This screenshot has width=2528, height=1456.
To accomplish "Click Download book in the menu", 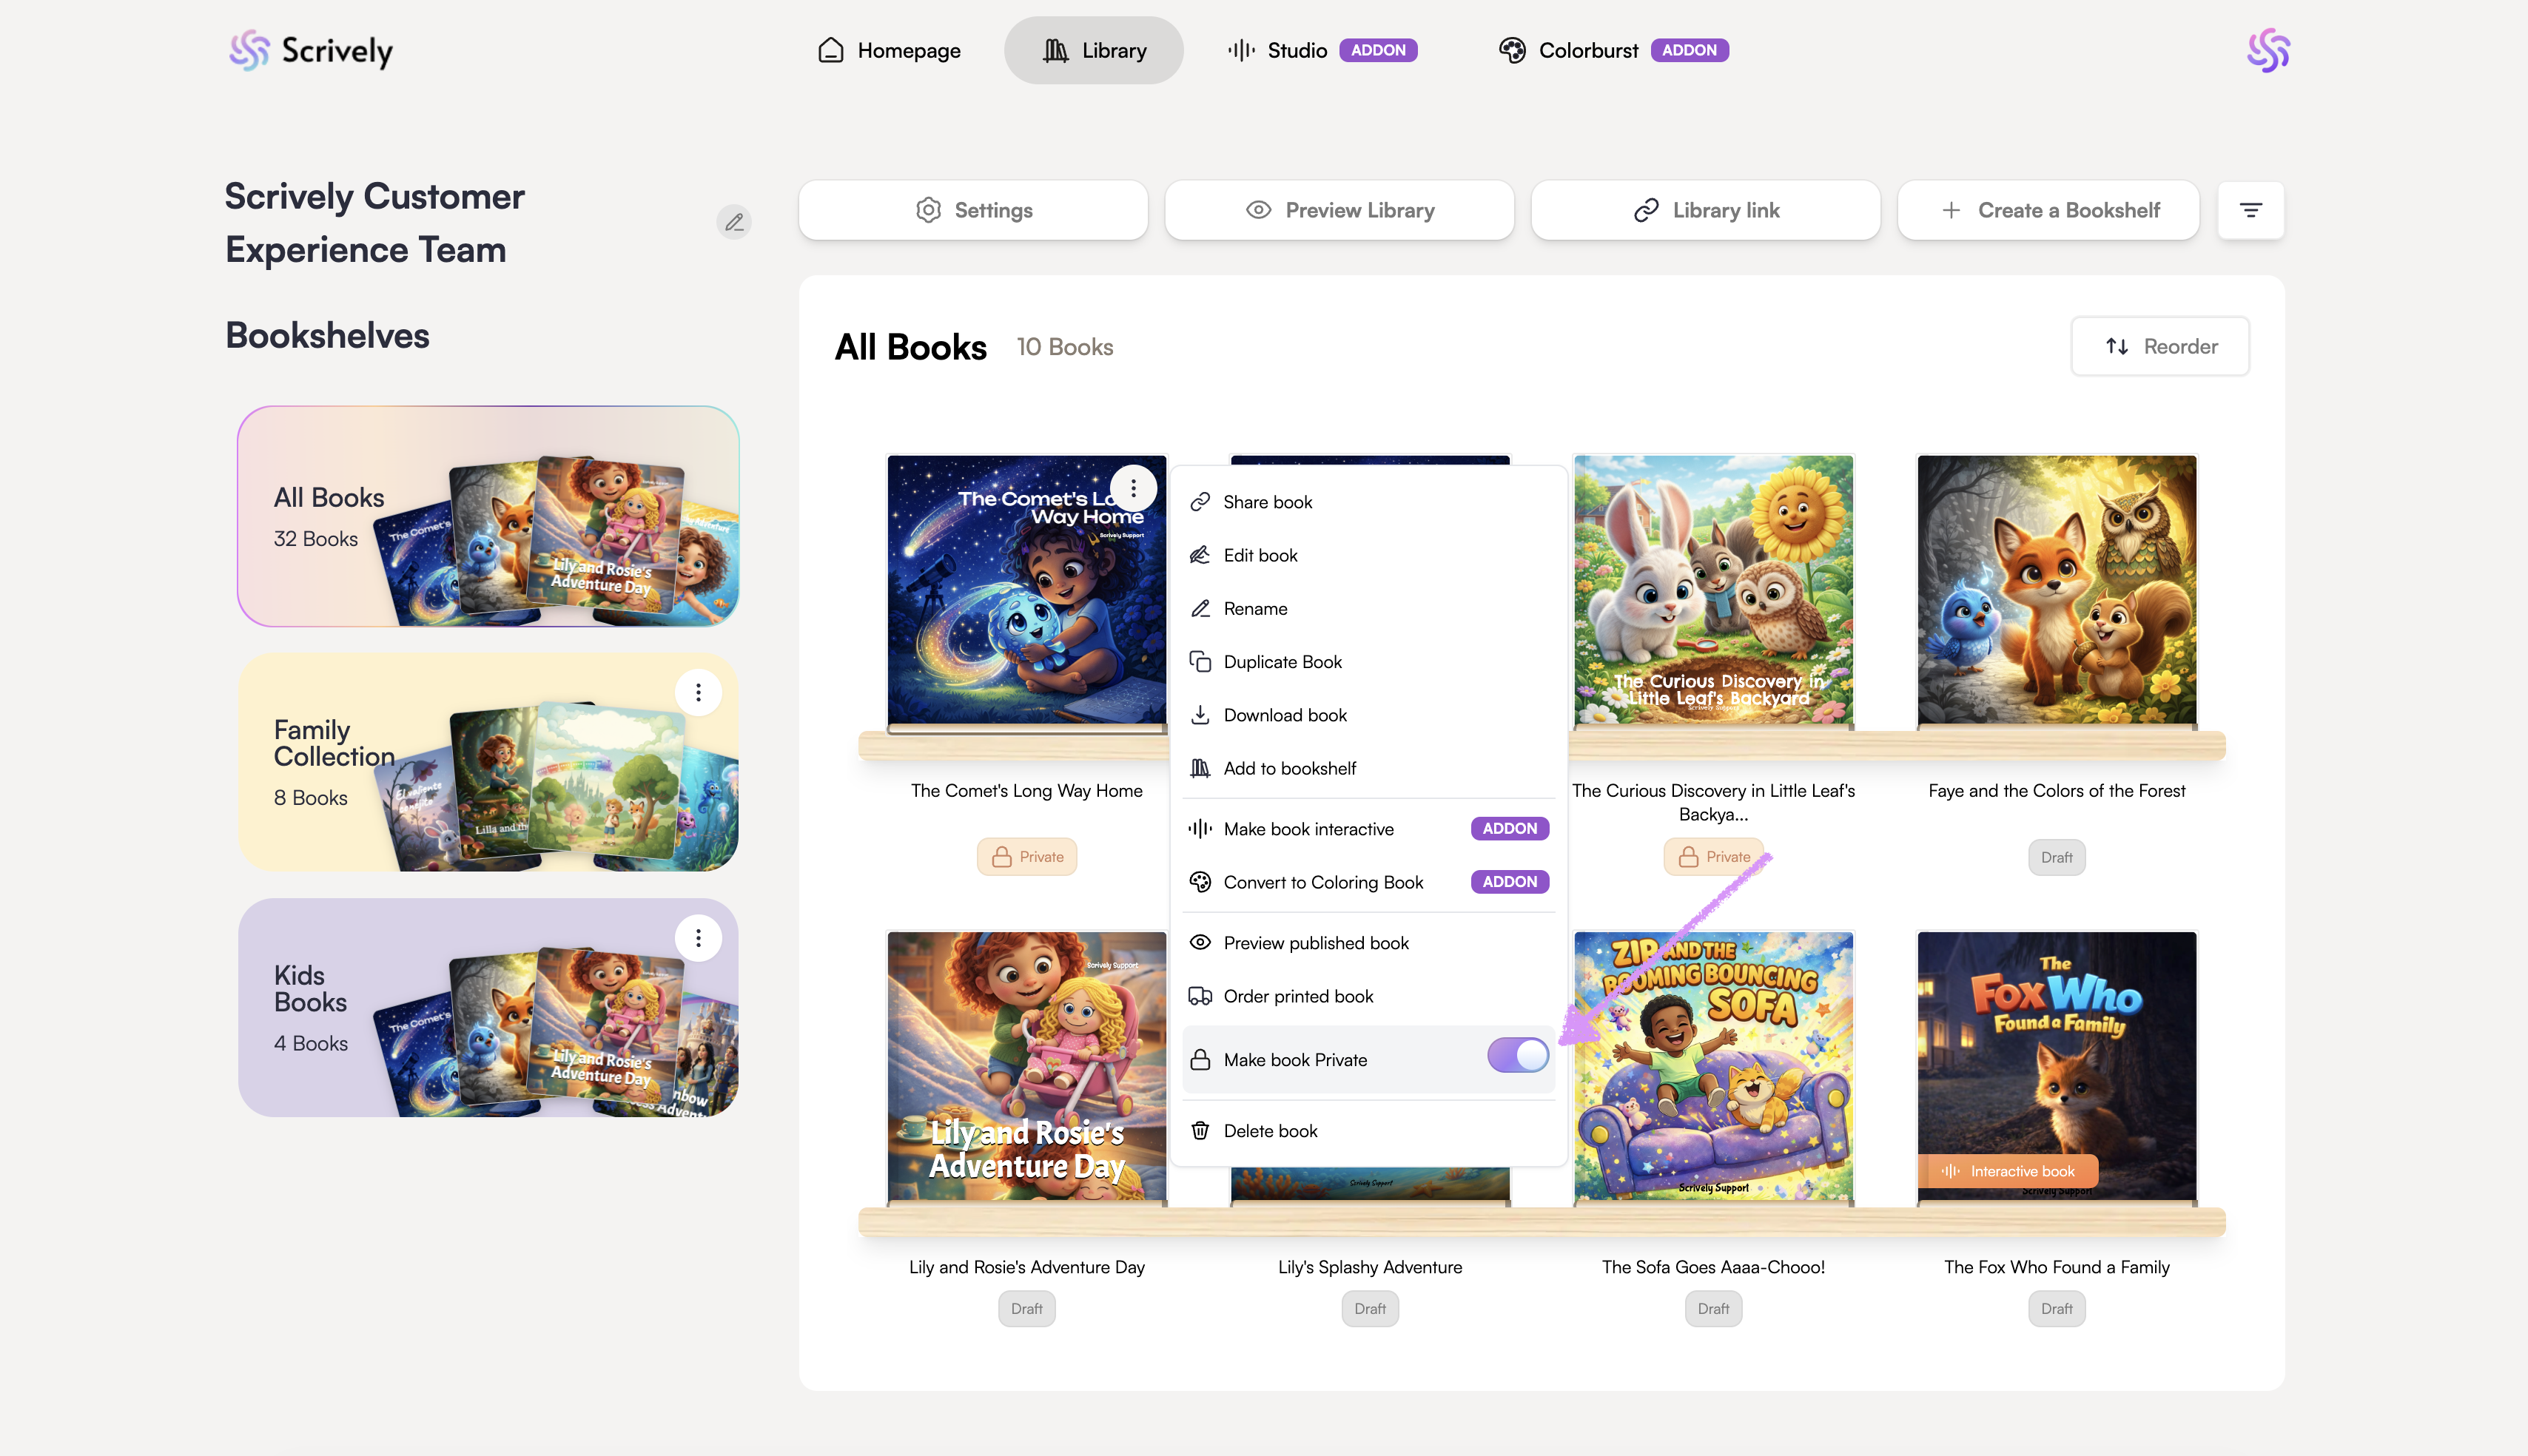I will click(1284, 715).
